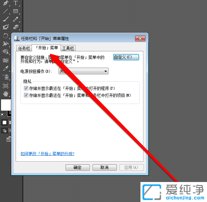Select the Blob Brush tool
The width and height of the screenshot is (207, 202).
click(6, 27)
